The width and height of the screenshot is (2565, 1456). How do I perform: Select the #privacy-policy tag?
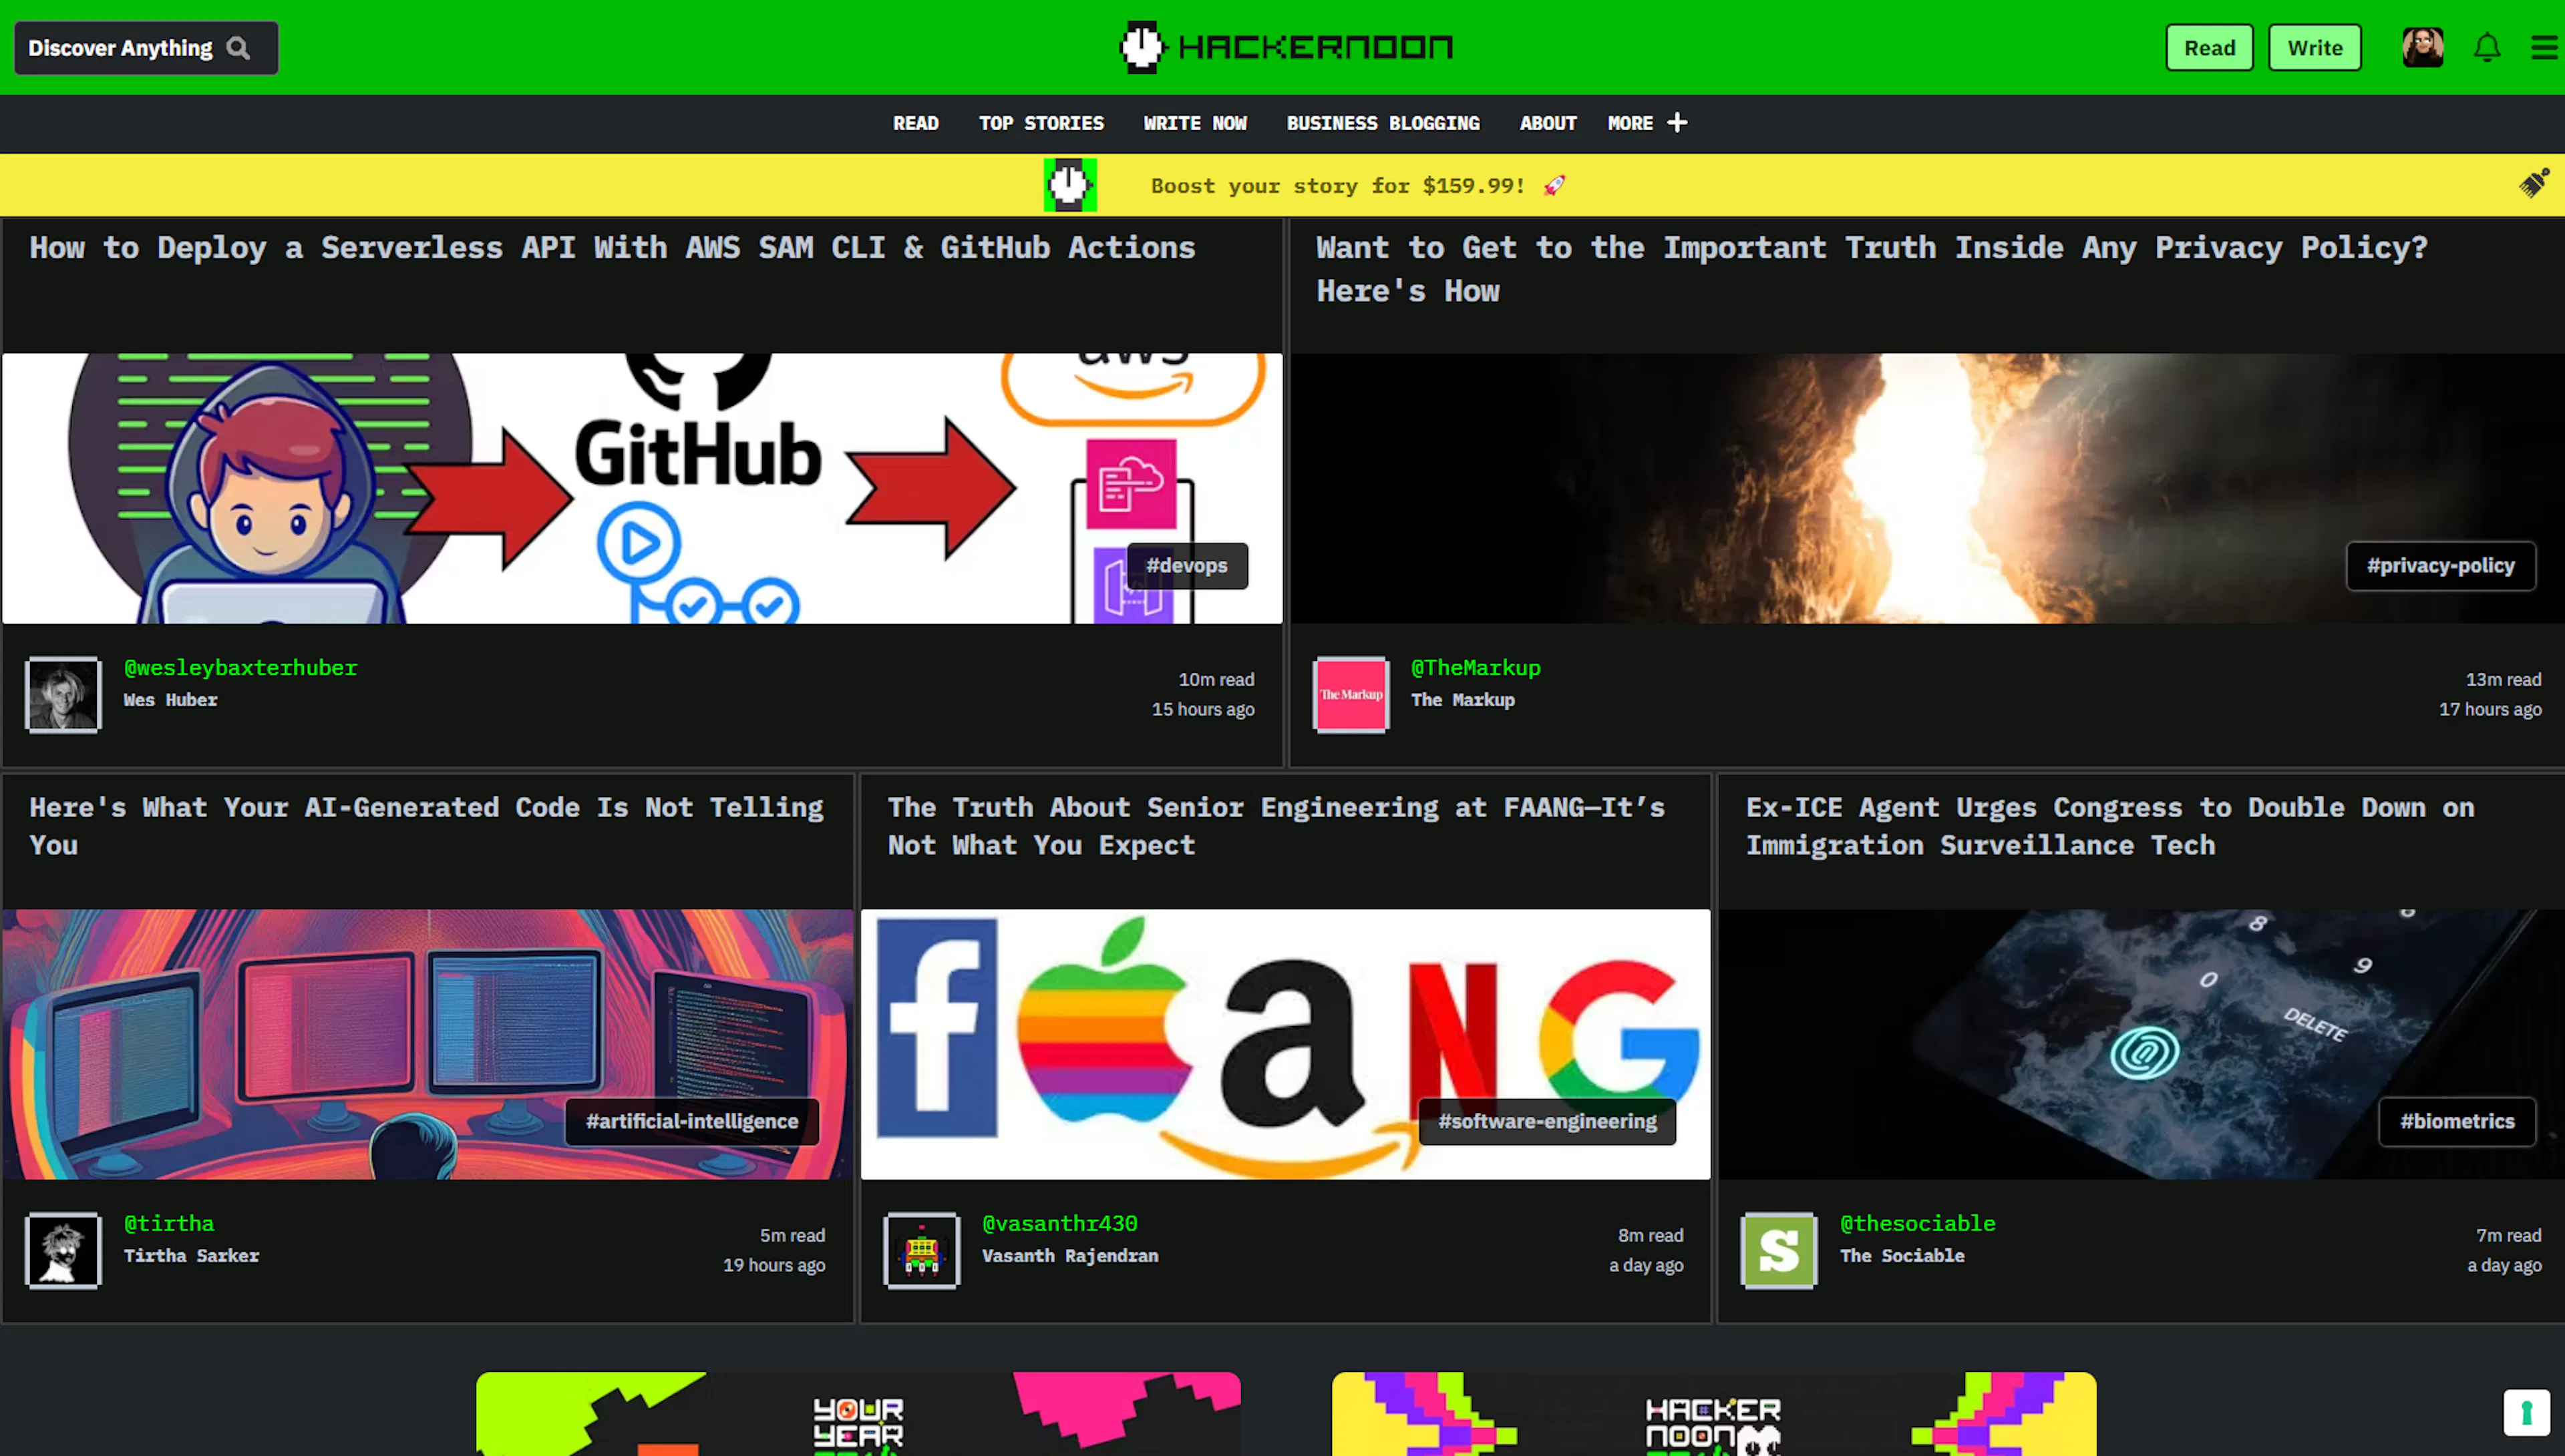(x=2440, y=566)
